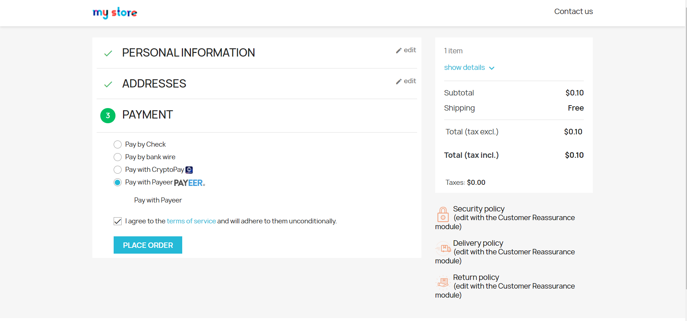Click the Security policy padlock icon

(443, 214)
